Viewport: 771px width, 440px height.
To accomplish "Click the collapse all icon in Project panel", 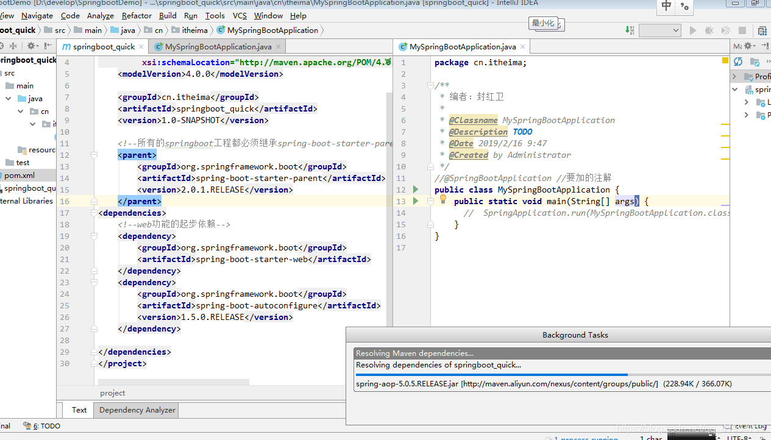I will (13, 46).
